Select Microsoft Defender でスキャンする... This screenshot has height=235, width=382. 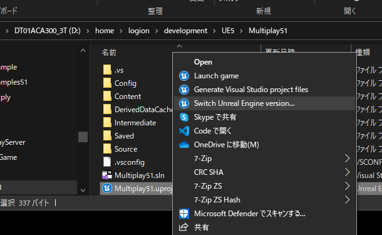pyautogui.click(x=264, y=214)
